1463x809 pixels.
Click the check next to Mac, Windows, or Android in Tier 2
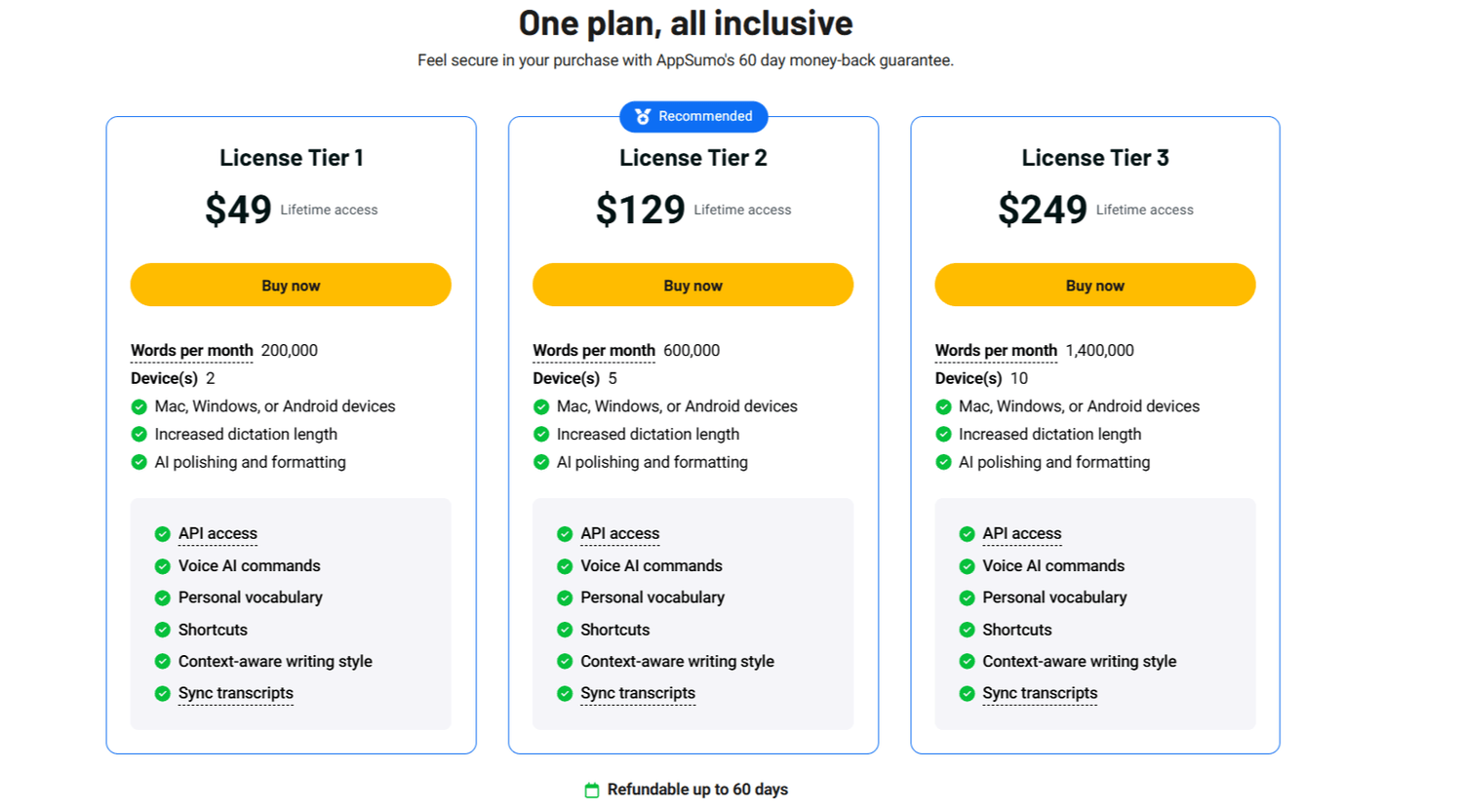coord(541,406)
